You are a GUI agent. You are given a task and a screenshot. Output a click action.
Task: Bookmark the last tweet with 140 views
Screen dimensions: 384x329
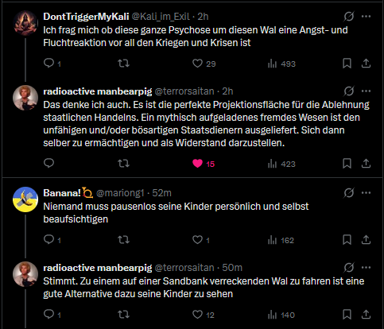(x=347, y=315)
